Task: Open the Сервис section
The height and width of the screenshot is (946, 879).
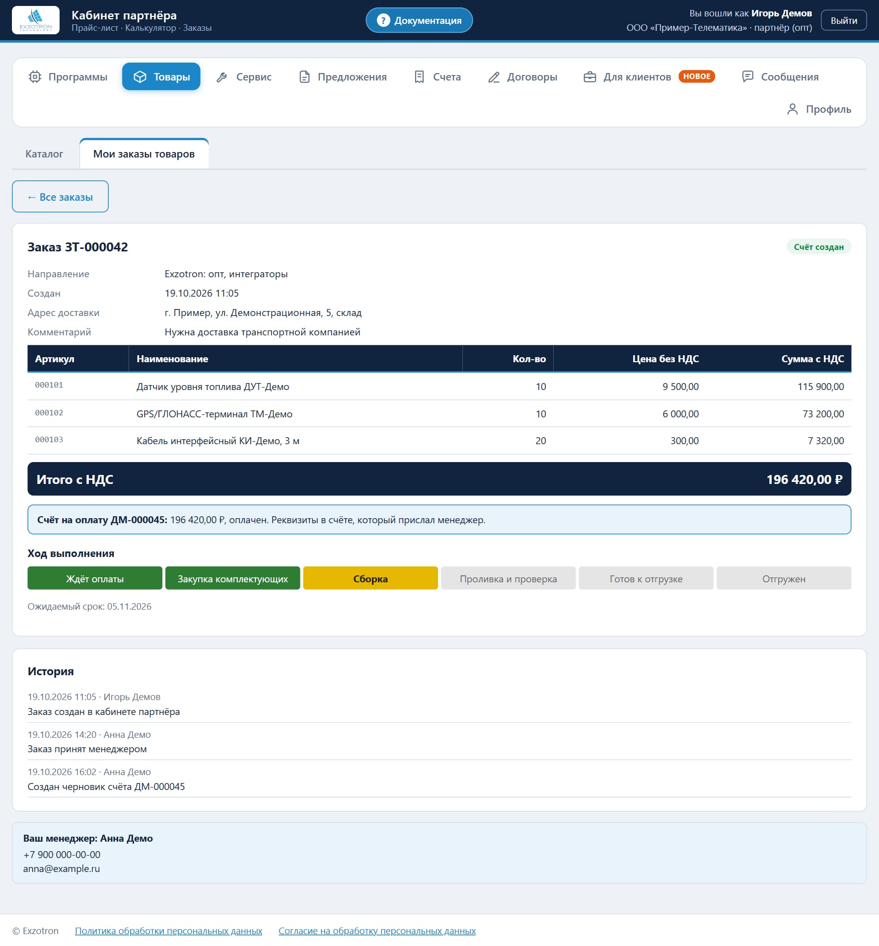Action: [244, 77]
